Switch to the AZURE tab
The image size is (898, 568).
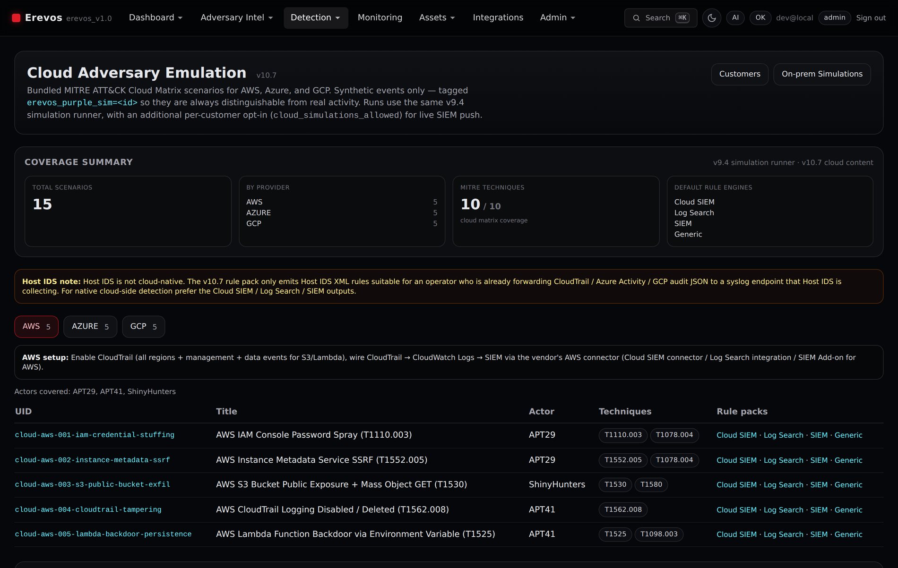[x=90, y=326]
